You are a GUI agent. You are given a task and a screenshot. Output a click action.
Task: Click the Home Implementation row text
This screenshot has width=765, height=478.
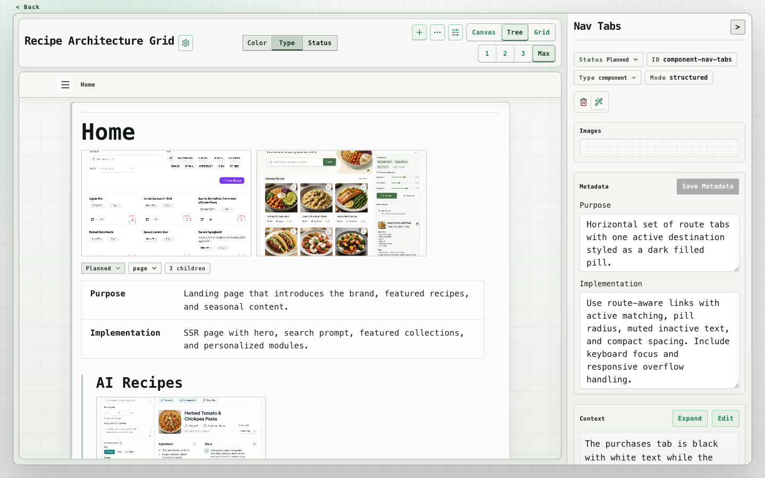pyautogui.click(x=324, y=339)
